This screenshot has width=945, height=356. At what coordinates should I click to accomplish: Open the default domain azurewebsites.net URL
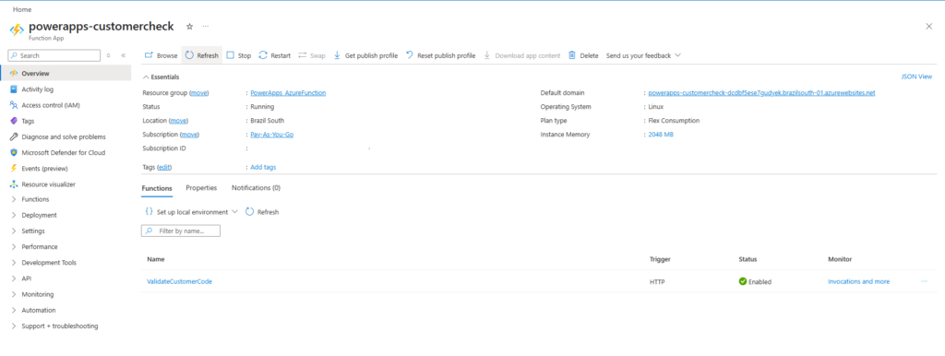point(761,93)
